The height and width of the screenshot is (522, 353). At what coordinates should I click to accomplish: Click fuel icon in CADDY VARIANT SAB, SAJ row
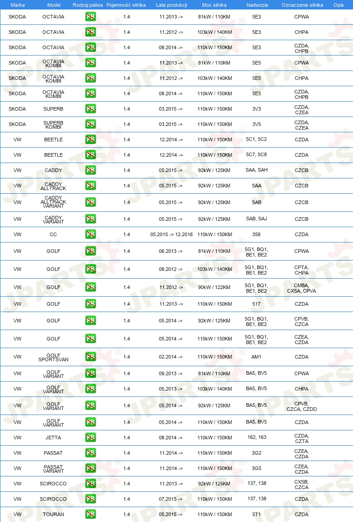pos(90,219)
